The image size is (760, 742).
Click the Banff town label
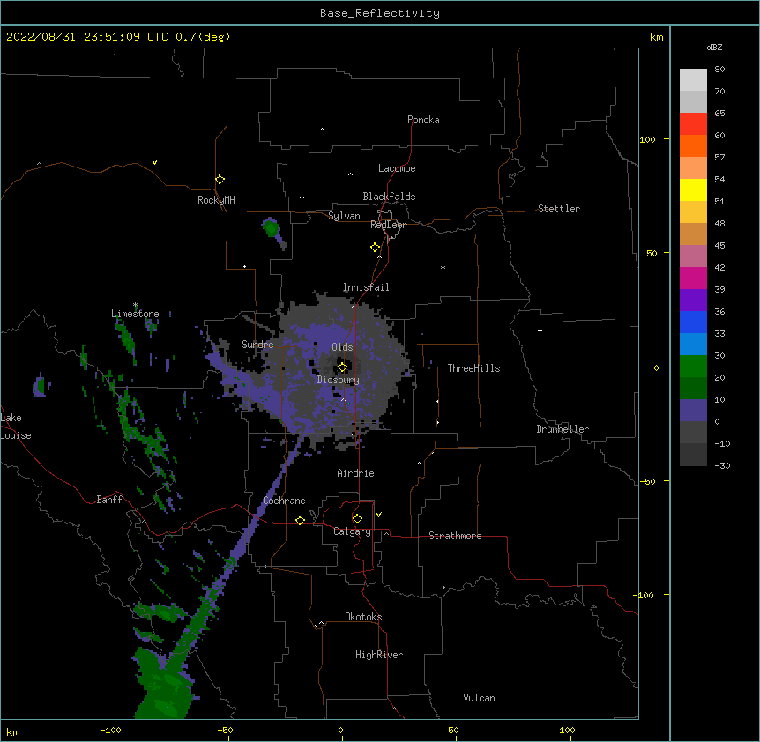click(109, 500)
